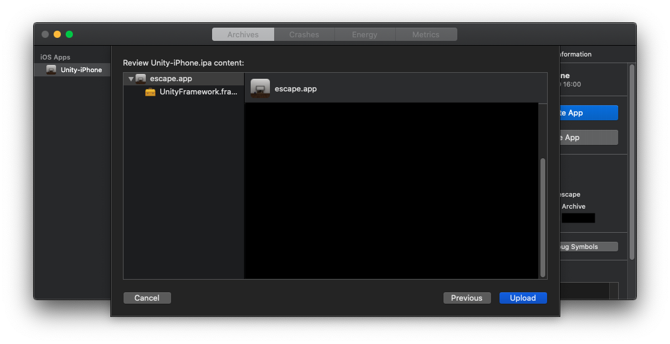The image size is (670, 344).
Task: Switch to the Crashes tab
Action: click(x=304, y=34)
